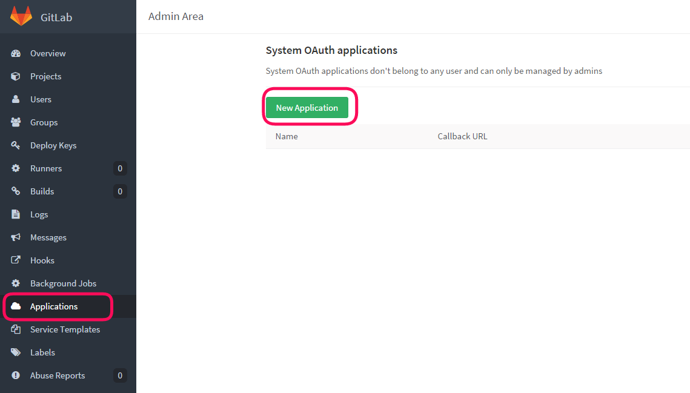Click the Labels tags icon
The height and width of the screenshot is (393, 690).
click(16, 352)
